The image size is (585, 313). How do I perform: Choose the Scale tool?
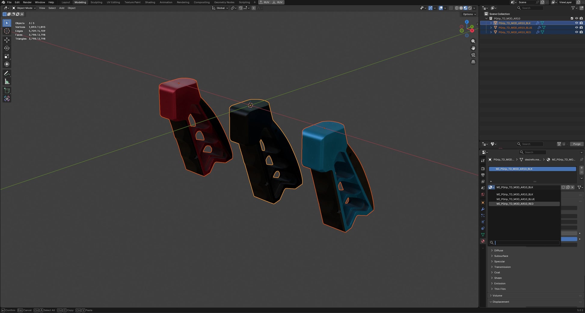pyautogui.click(x=7, y=56)
